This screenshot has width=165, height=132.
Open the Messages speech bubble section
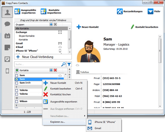pos(7,24)
